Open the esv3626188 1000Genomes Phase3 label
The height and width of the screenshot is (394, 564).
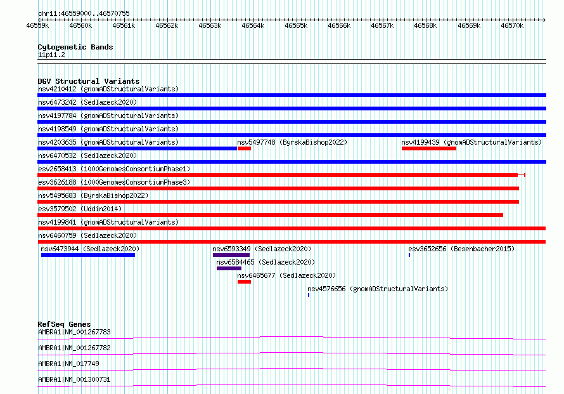(114, 182)
